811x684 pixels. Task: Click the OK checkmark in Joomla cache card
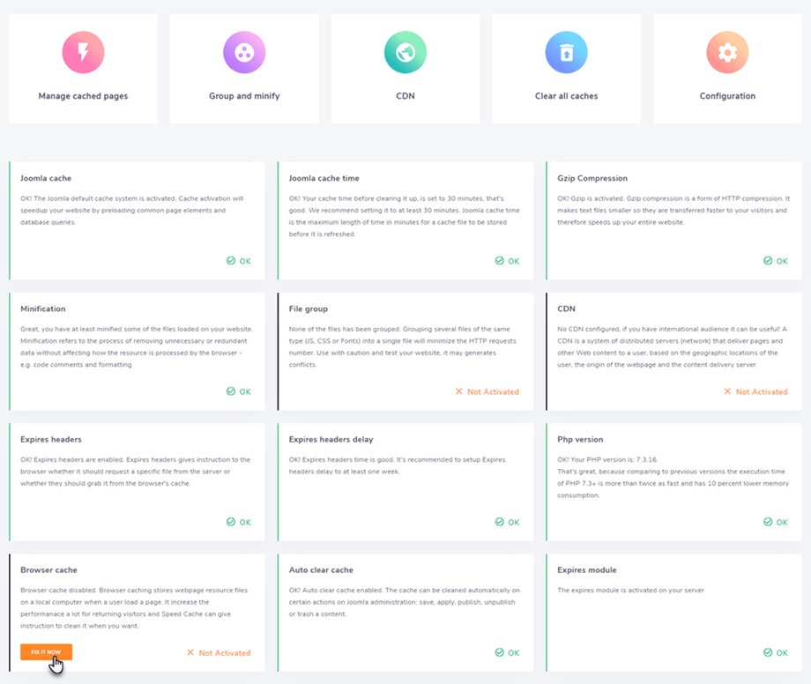231,261
